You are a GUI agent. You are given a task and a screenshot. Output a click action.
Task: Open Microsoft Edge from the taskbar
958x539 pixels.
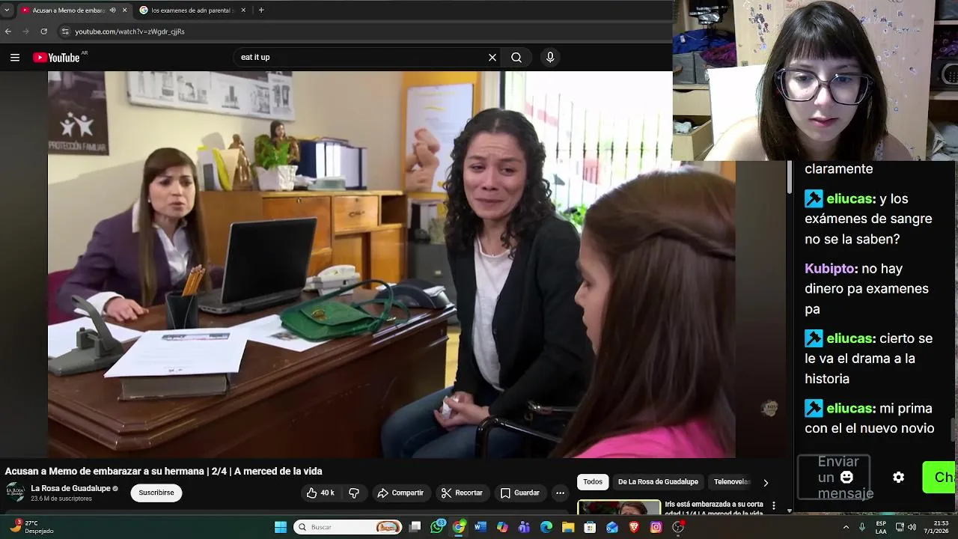pyautogui.click(x=546, y=527)
